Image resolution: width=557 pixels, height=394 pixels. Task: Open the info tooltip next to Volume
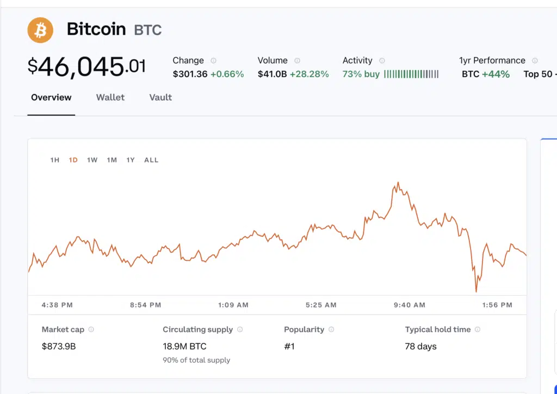click(x=297, y=61)
